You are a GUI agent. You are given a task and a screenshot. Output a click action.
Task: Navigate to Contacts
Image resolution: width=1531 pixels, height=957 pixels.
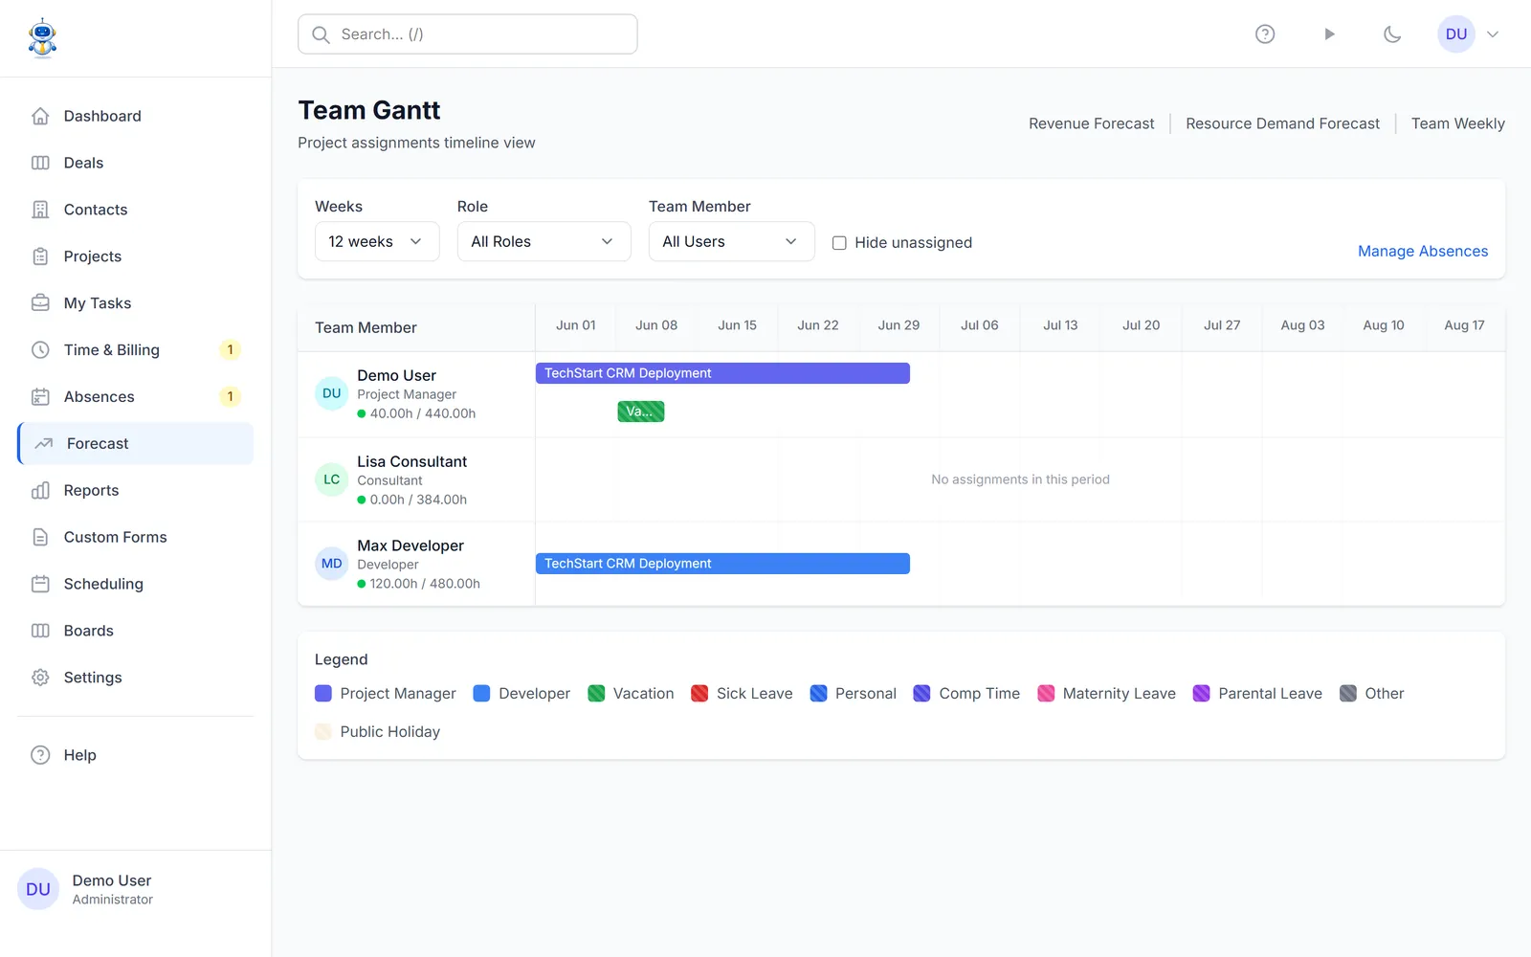click(135, 210)
